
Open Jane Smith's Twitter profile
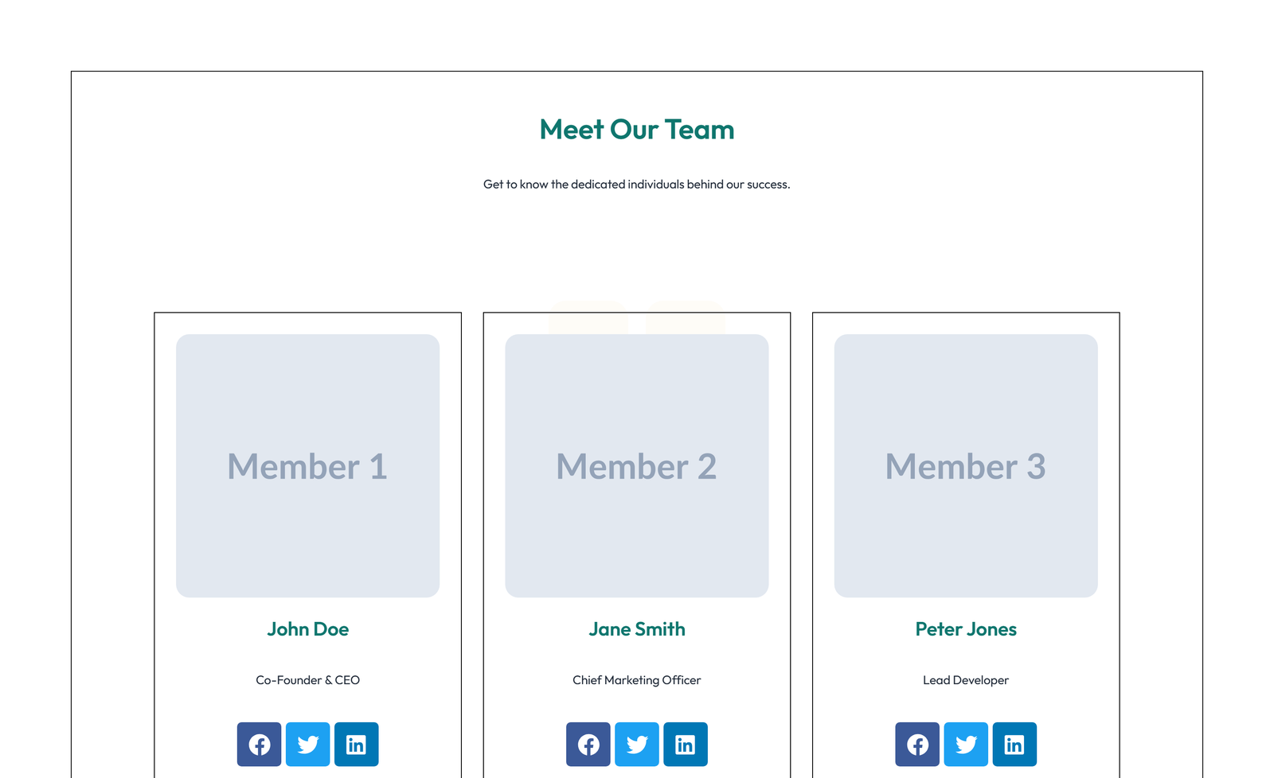(636, 744)
